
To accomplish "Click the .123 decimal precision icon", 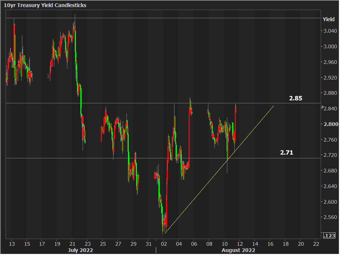I will 330,236.
